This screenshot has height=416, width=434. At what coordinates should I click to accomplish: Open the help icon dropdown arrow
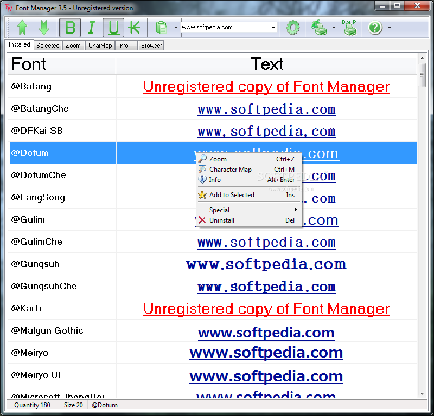click(x=390, y=28)
